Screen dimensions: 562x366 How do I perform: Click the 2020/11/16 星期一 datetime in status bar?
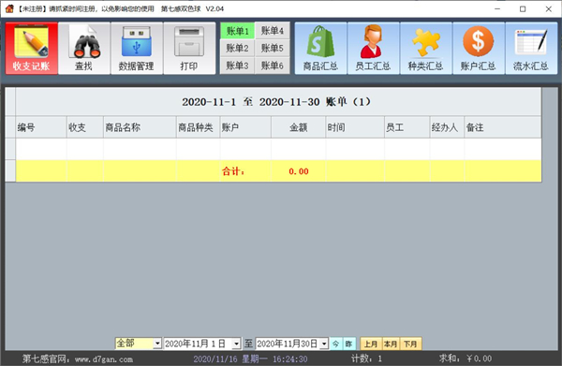tap(250, 359)
